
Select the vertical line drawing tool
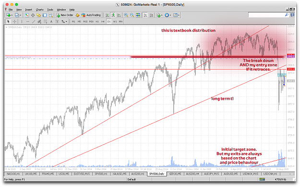[x=22, y=22]
